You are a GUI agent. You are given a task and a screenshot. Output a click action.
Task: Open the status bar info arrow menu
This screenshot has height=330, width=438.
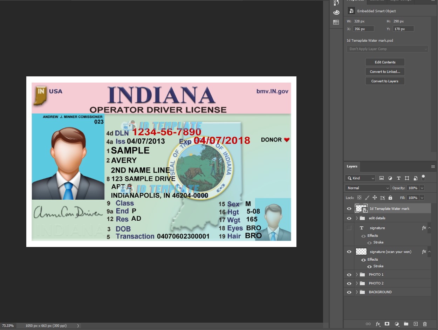(x=78, y=326)
